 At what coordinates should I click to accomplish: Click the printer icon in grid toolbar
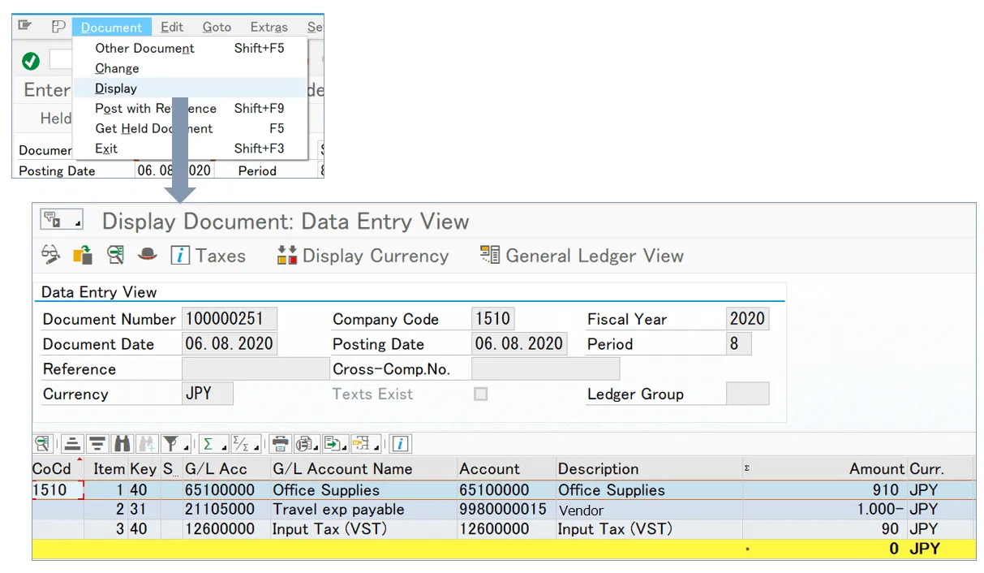point(280,444)
